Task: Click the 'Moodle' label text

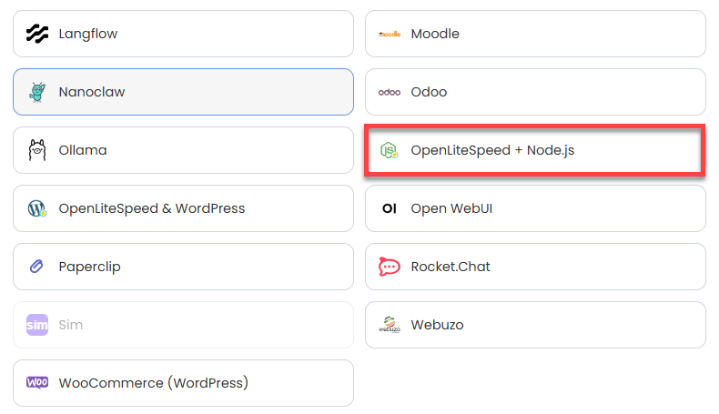Action: point(435,34)
